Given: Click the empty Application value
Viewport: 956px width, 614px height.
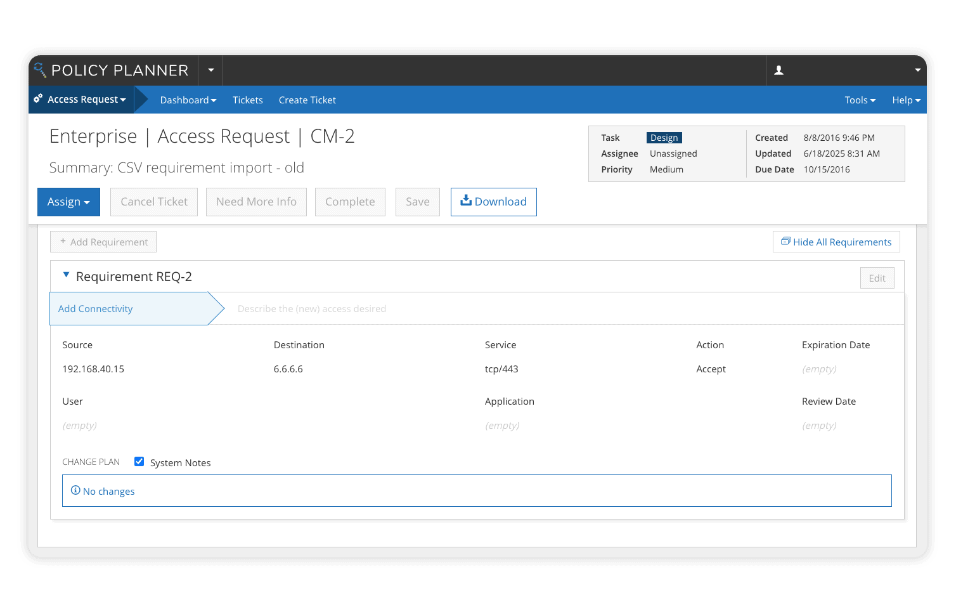Looking at the screenshot, I should tap(502, 426).
